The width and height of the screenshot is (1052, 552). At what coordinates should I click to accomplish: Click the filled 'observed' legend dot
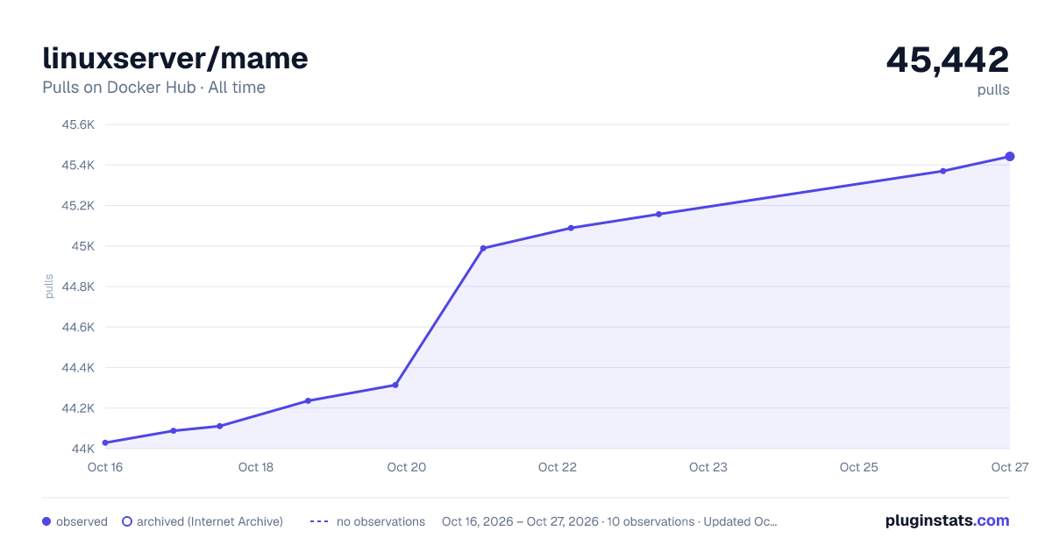pos(46,521)
